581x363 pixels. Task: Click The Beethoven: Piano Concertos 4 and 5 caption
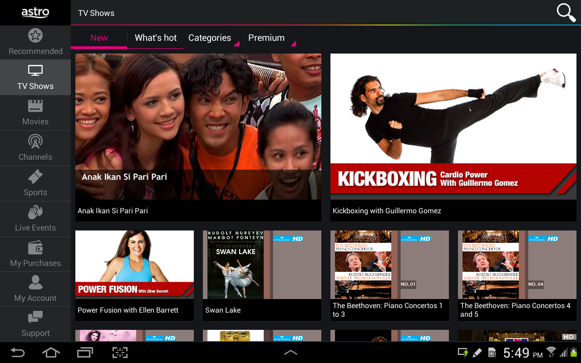(x=515, y=310)
